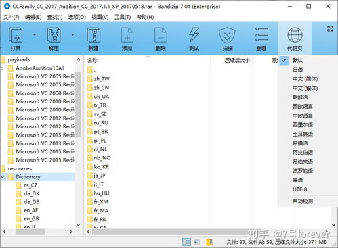Image resolution: width=338 pixels, height=248 pixels.
Task: Click the 删除 (Delete) toolbar icon
Action: 161,35
